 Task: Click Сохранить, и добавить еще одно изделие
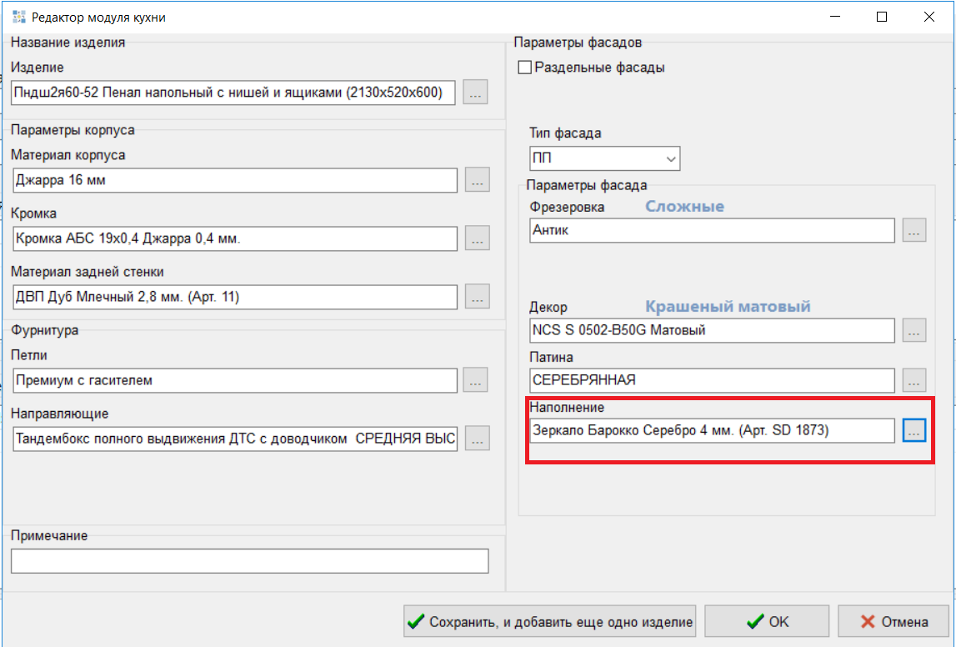pos(550,621)
